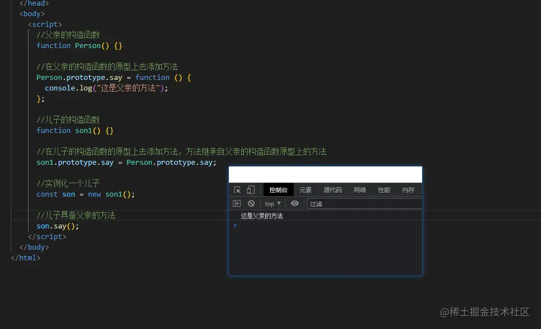Switch to the 网络 tab
This screenshot has width=541, height=329.
360,190
